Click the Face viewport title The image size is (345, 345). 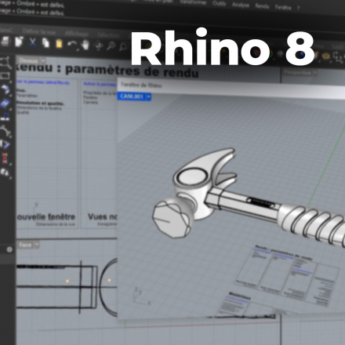(x=25, y=245)
